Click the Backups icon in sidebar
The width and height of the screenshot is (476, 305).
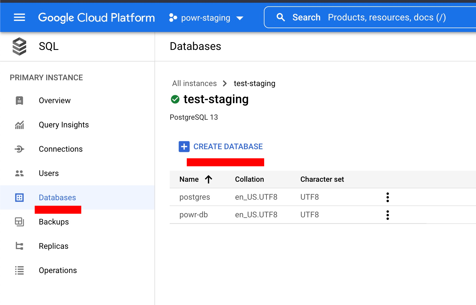(x=19, y=222)
